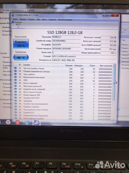Click the attribute list vertical scrollbar thumb
Viewport: 129px width, 173px height.
click(114, 83)
